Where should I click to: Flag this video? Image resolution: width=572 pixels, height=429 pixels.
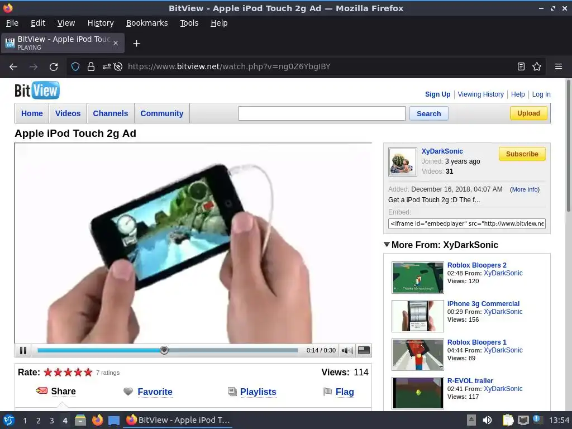click(x=345, y=392)
